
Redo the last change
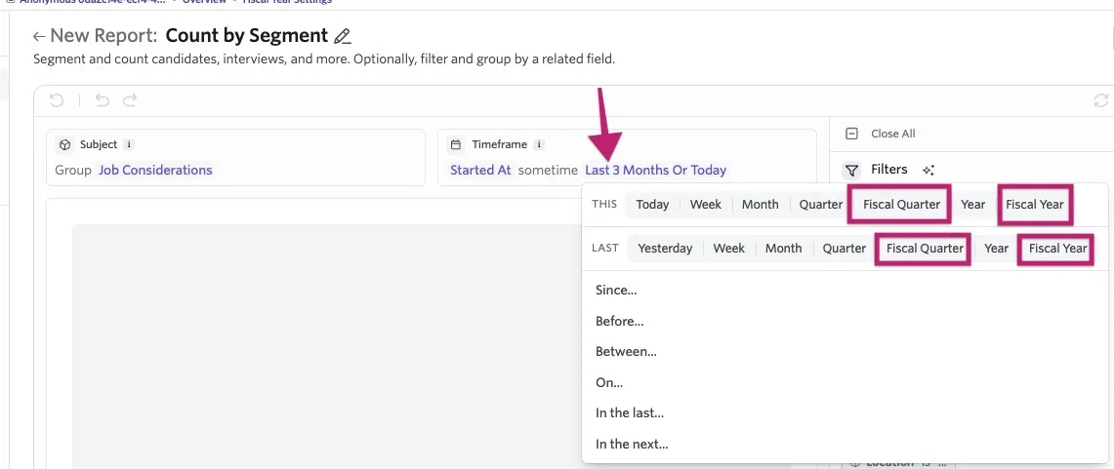tap(129, 100)
